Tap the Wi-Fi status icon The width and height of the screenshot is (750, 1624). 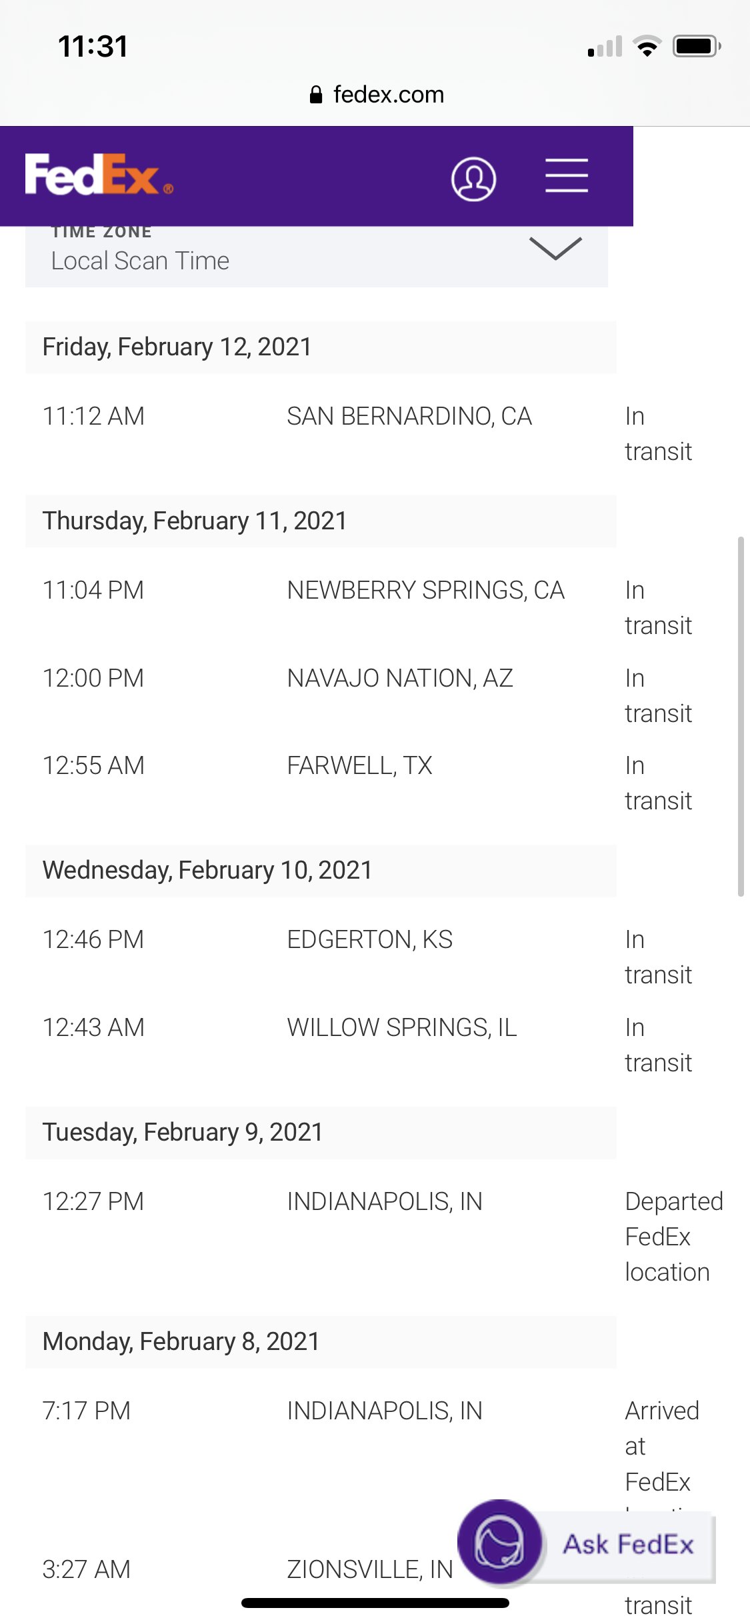click(x=647, y=47)
